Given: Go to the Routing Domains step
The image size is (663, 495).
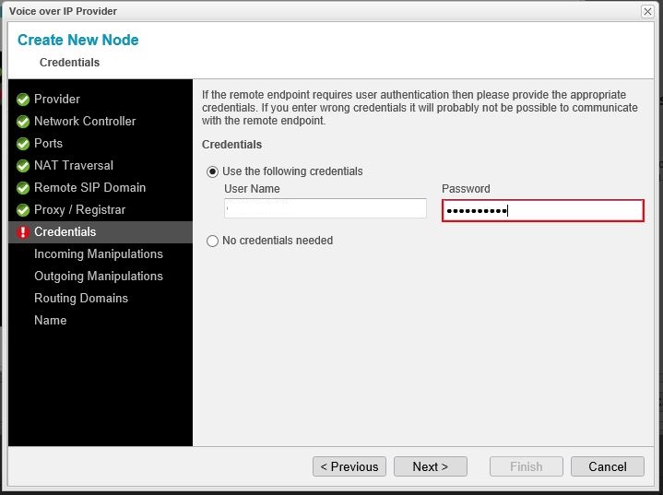Looking at the screenshot, I should coord(81,299).
